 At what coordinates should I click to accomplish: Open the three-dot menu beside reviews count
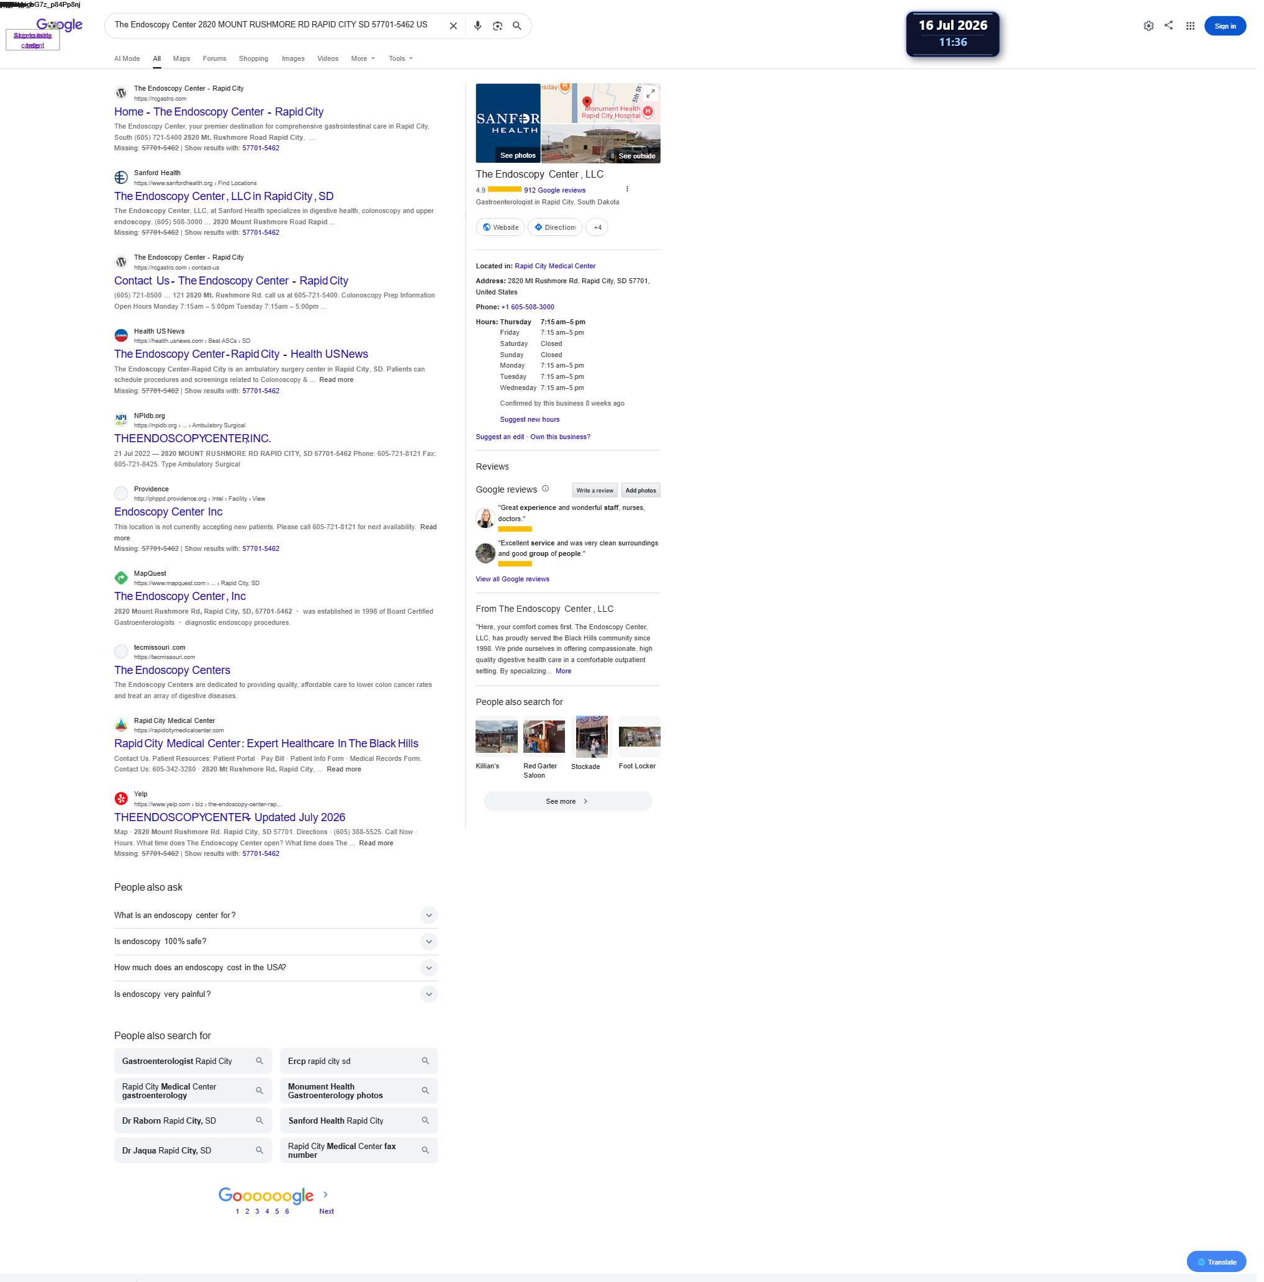point(628,189)
